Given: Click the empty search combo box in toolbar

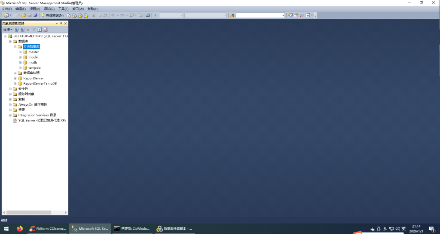Looking at the screenshot, I should pyautogui.click(x=260, y=15).
